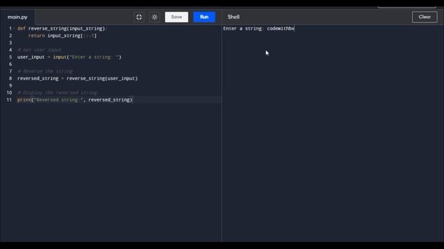
Task: Click the fullscreen collapse icon
Action: tap(139, 17)
